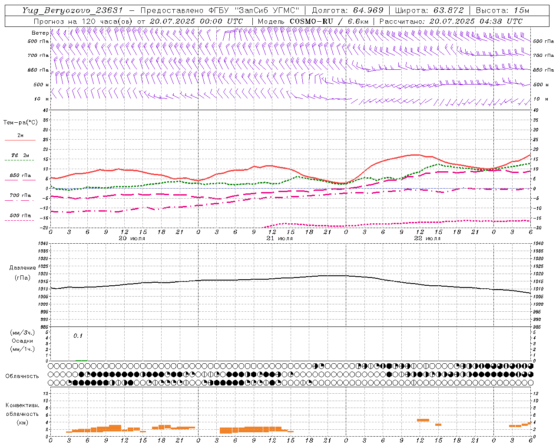Select the longitude value Долгота: 64.969
This screenshot has height=444, width=556.
coord(348,10)
